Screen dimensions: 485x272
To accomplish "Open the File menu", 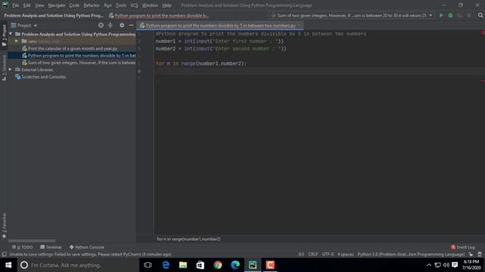I will pos(15,5).
